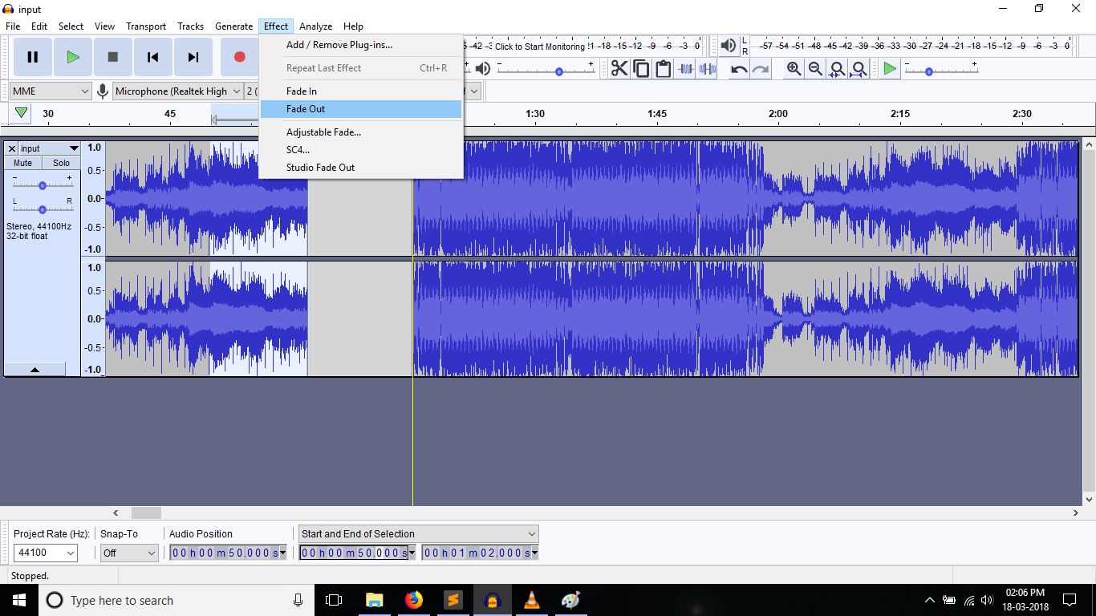
Task: Choose Fade Out from Effect menu
Action: [306, 109]
